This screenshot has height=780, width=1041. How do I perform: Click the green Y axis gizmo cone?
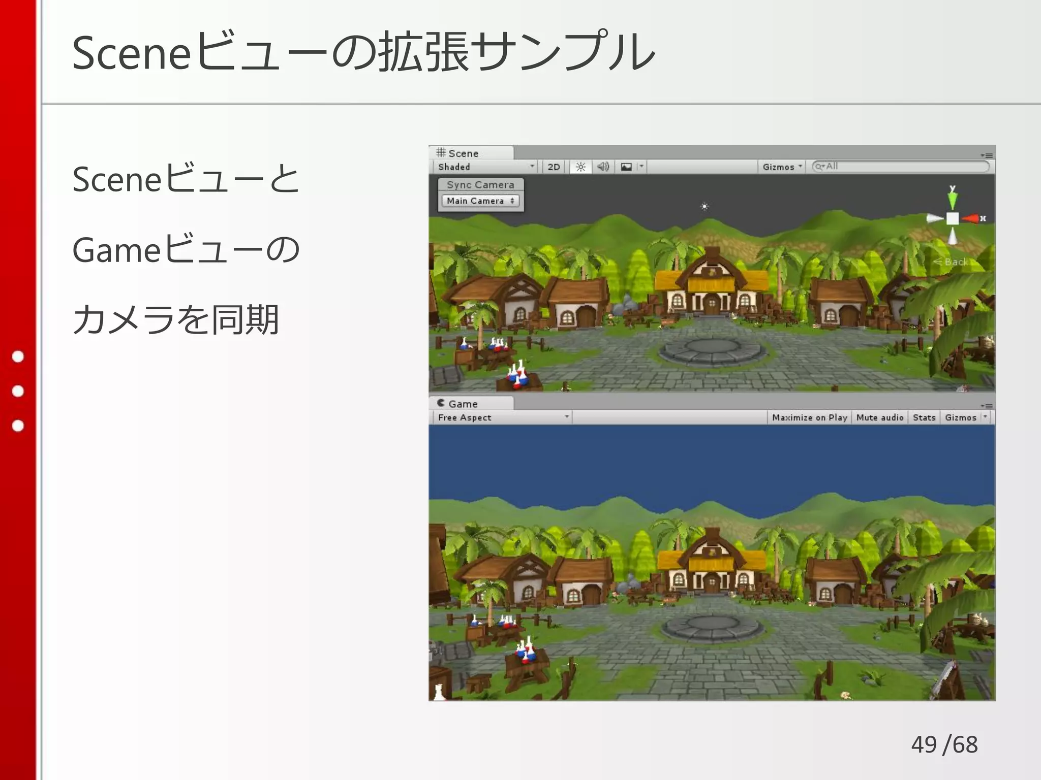(x=953, y=200)
